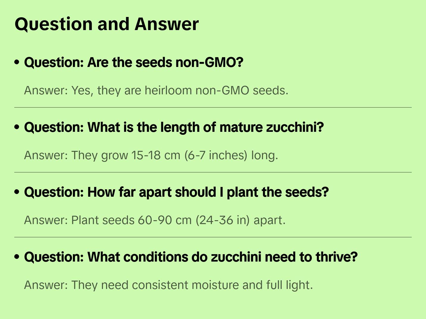Click the bullet beside the thriving conditions question

(x=17, y=257)
